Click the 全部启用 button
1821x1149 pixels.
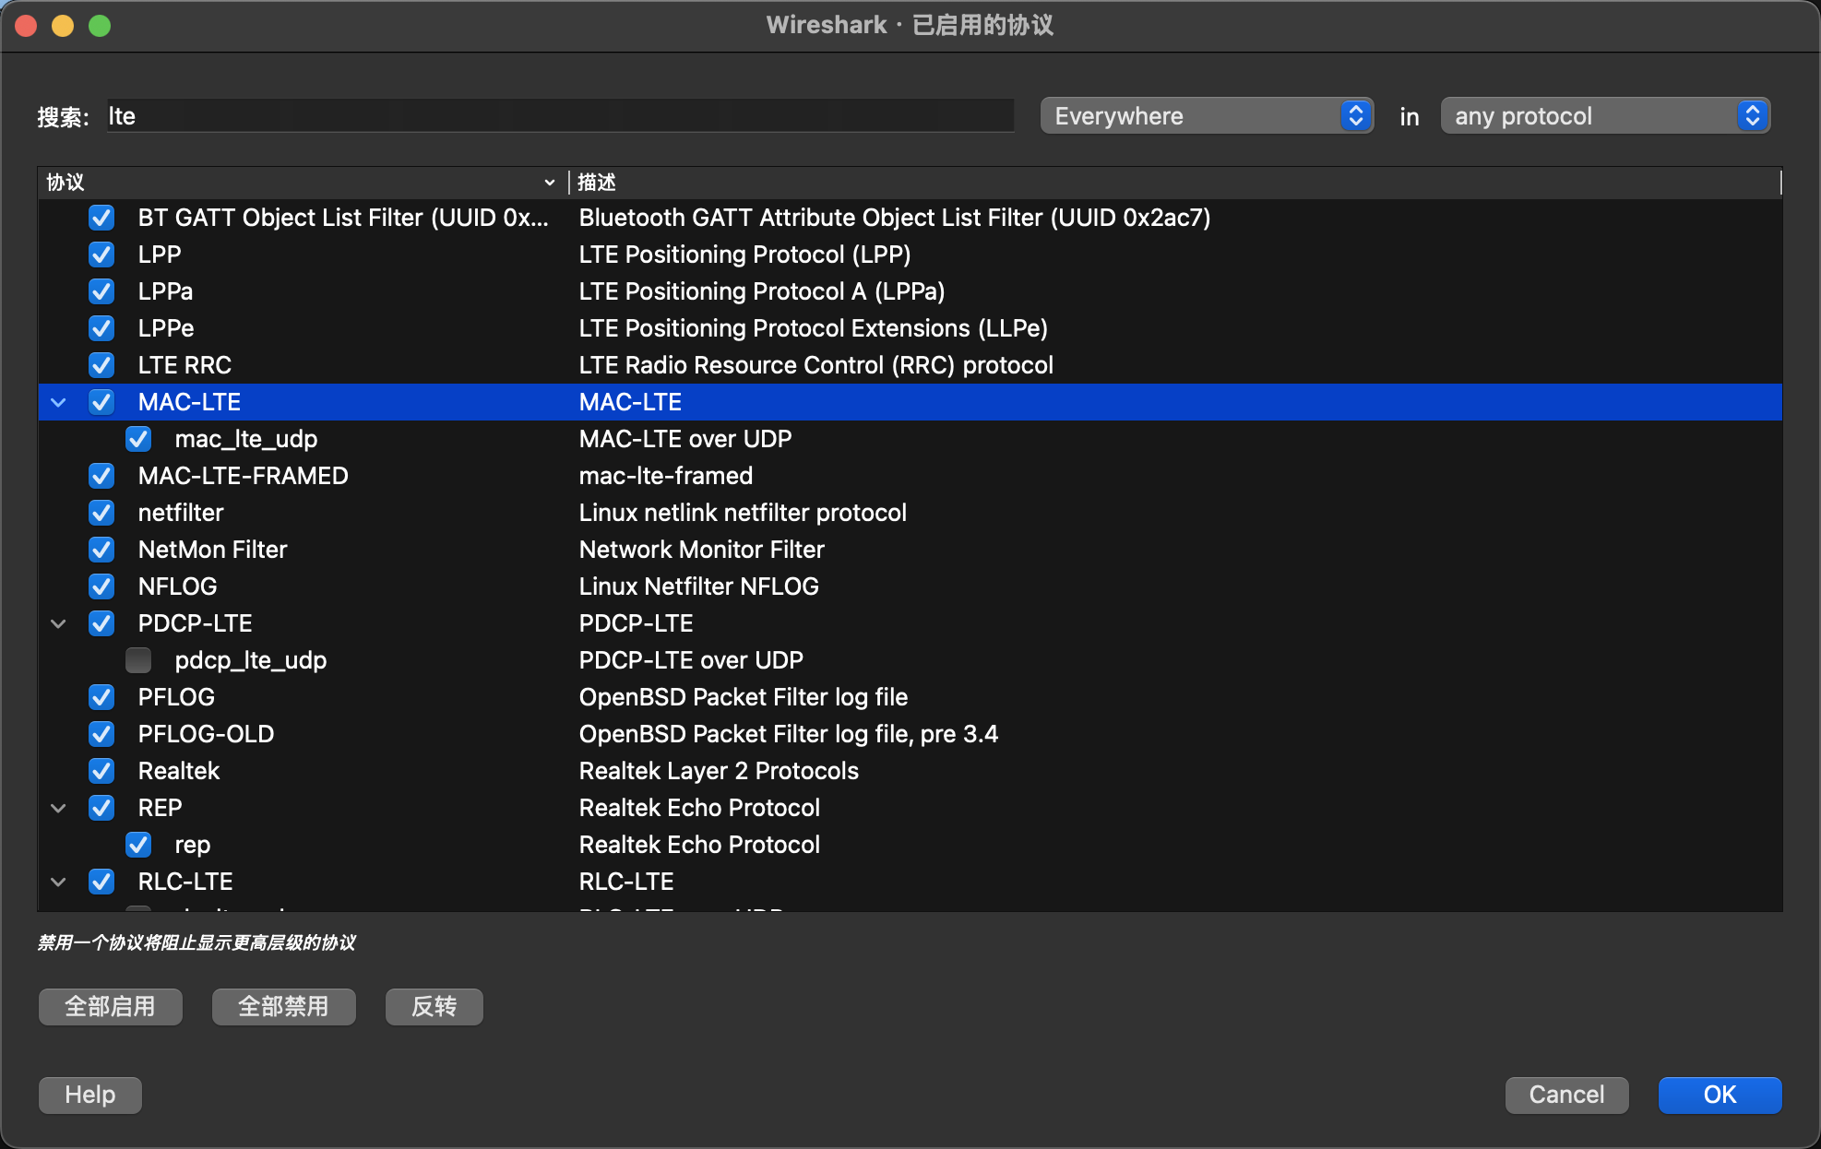coord(111,1006)
